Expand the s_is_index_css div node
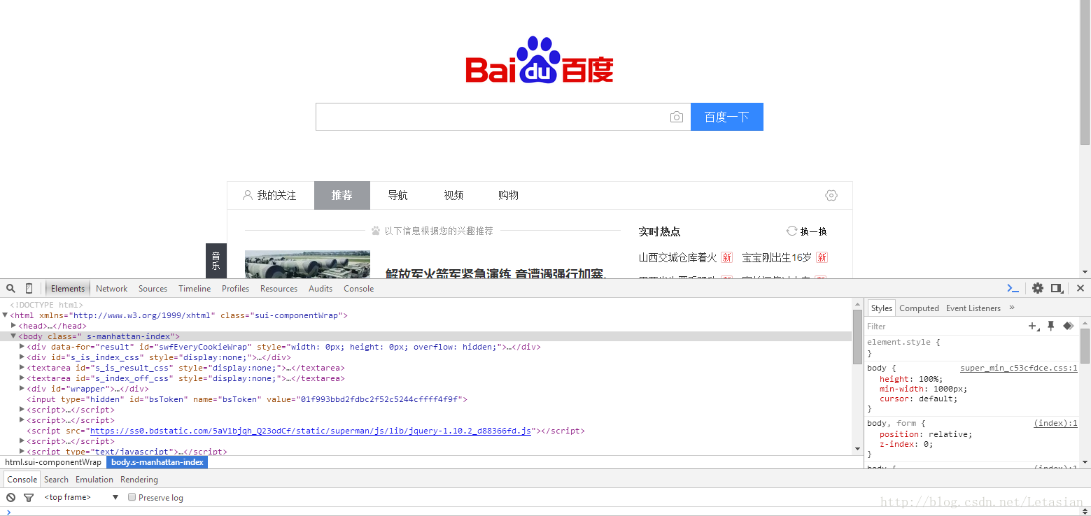 (22, 357)
